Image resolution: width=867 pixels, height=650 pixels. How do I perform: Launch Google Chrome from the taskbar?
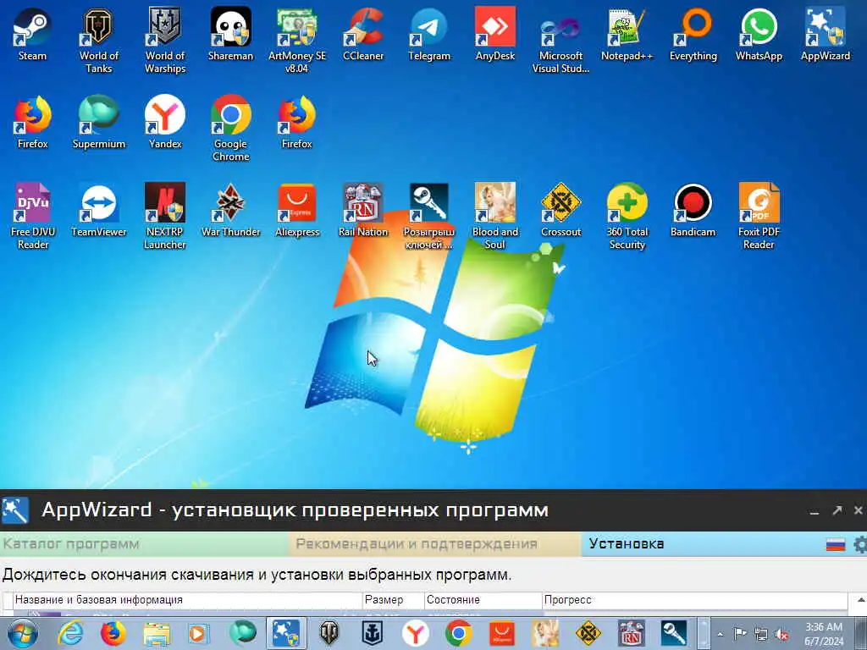[458, 633]
